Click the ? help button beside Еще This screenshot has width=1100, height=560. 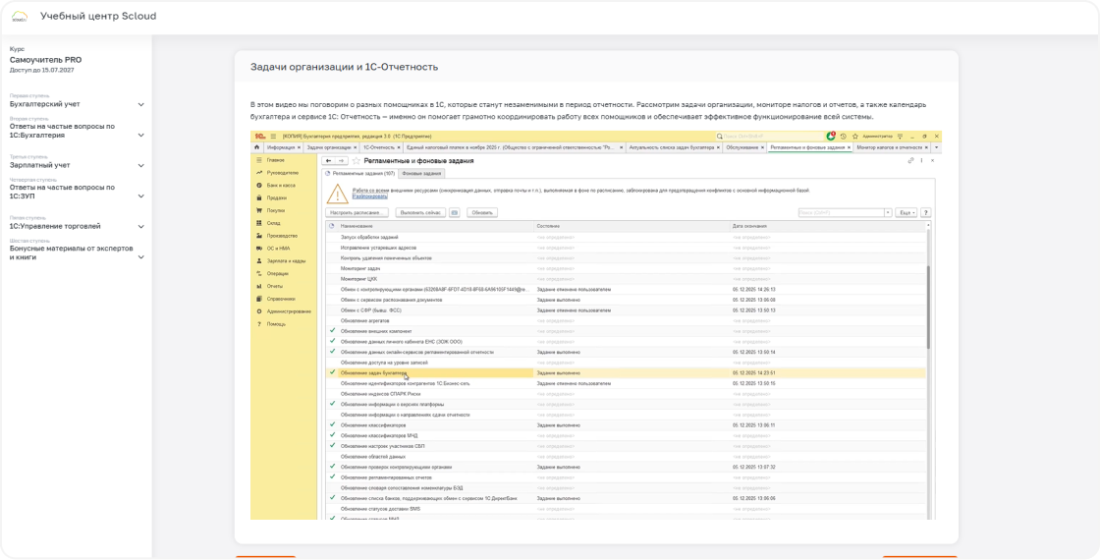pyautogui.click(x=925, y=212)
